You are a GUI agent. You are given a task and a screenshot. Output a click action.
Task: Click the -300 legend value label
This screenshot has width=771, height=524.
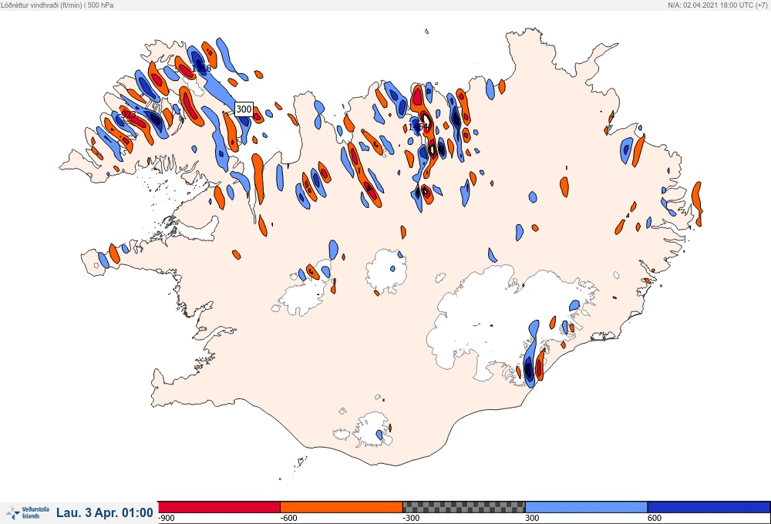pos(411,518)
